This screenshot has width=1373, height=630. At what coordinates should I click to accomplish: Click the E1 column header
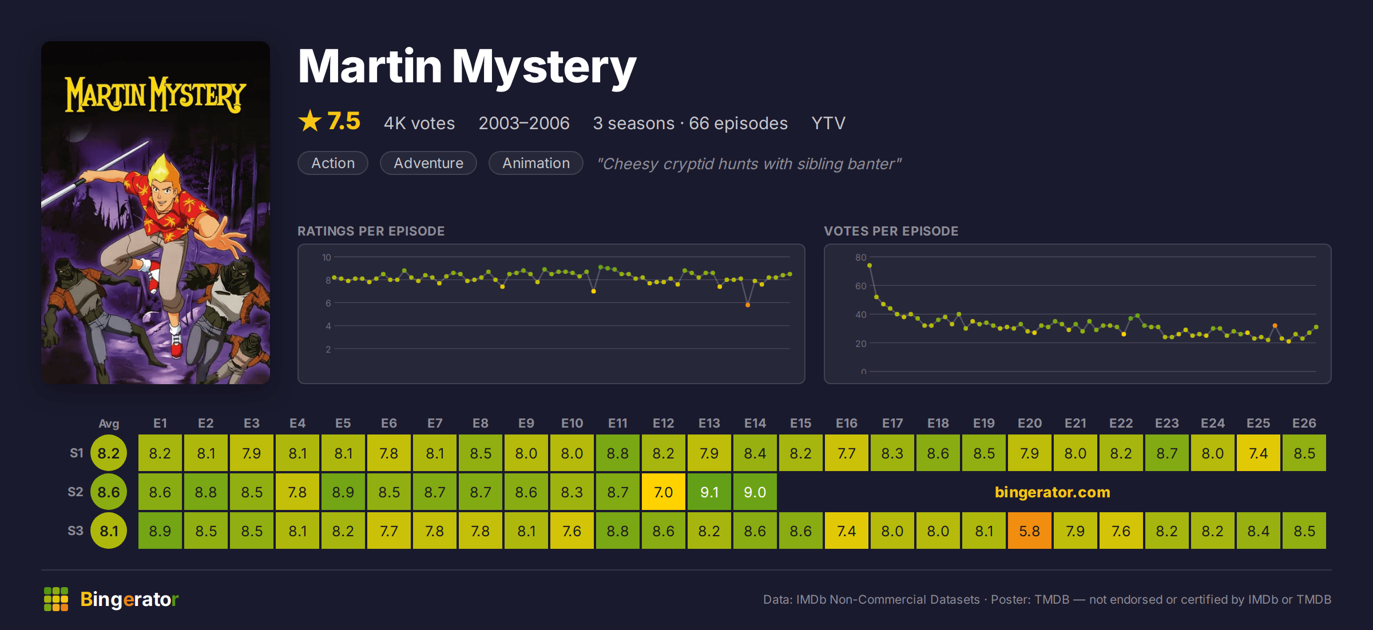click(160, 423)
